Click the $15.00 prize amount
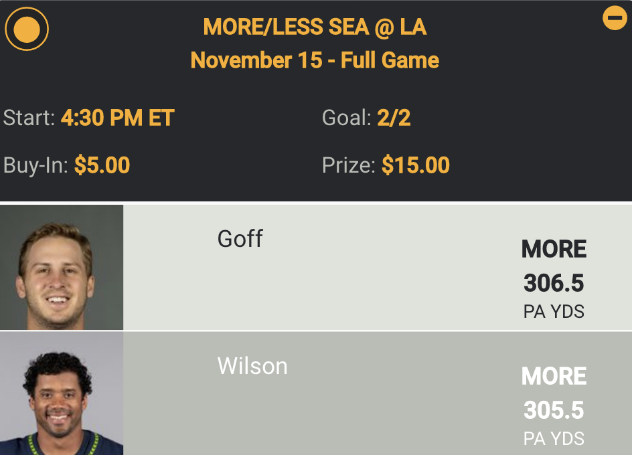The width and height of the screenshot is (632, 455). coord(415,165)
